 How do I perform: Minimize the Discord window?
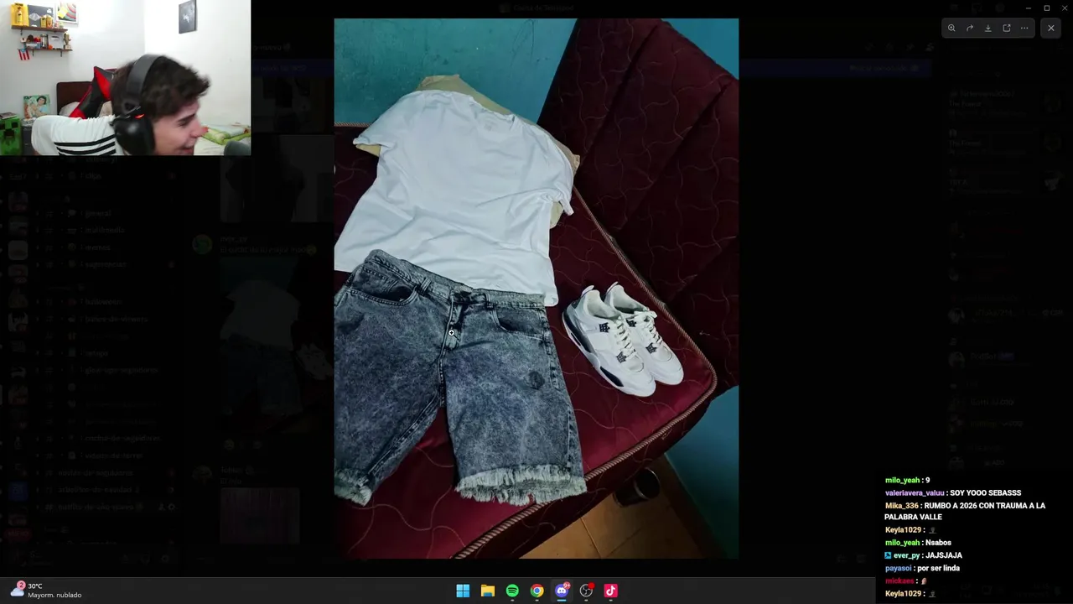[1029, 8]
